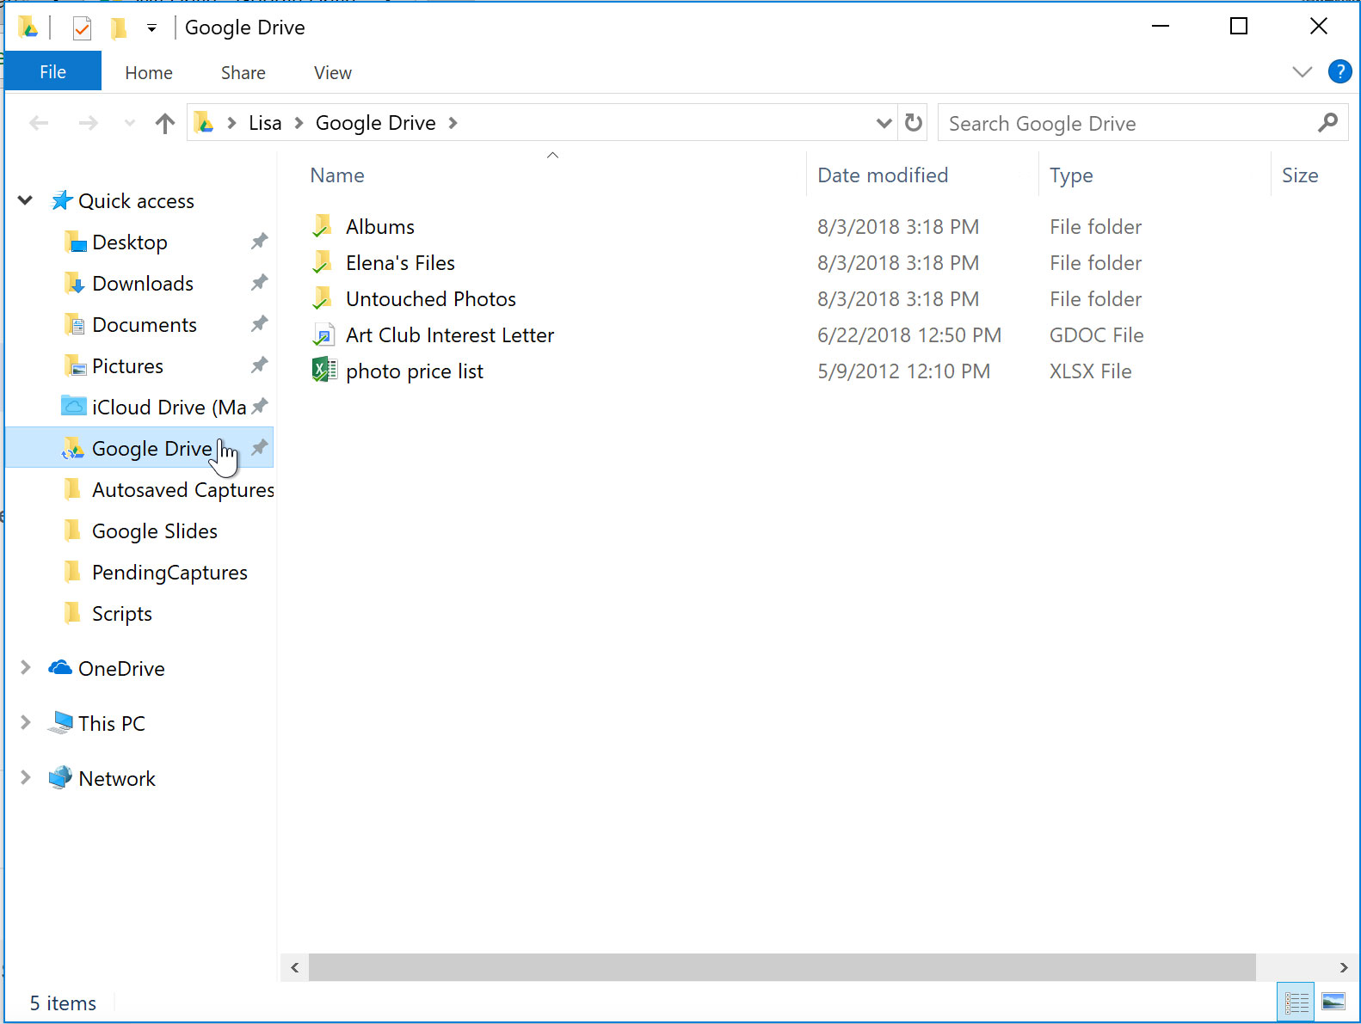Open Pictures in Quick access
The width and height of the screenshot is (1361, 1024).
[x=127, y=366]
